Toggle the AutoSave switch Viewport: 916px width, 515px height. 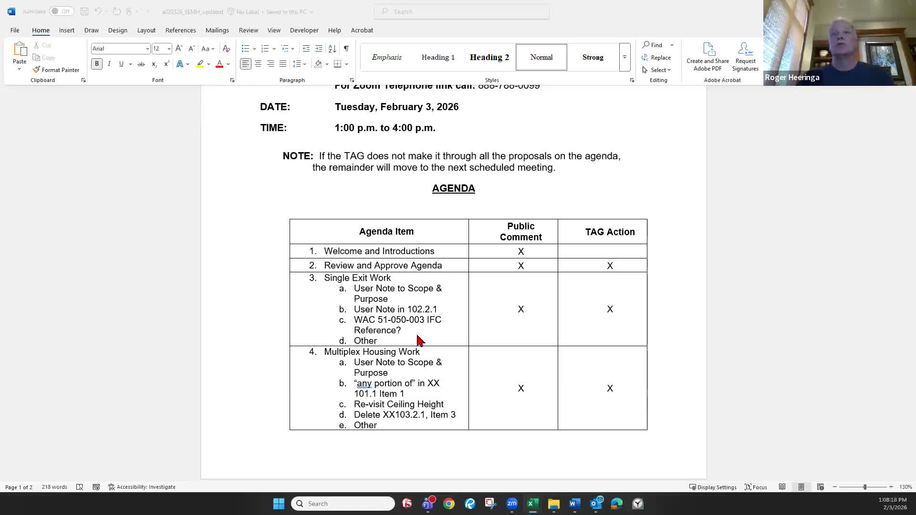62,11
